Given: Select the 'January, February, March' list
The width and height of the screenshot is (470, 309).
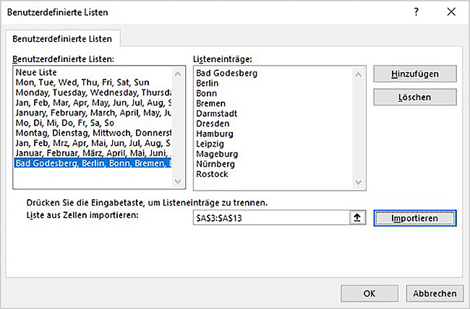Looking at the screenshot, I should coord(93,113).
